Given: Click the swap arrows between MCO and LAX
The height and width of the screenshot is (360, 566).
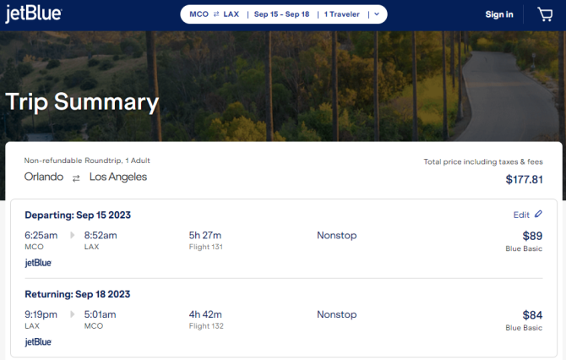Looking at the screenshot, I should (216, 14).
